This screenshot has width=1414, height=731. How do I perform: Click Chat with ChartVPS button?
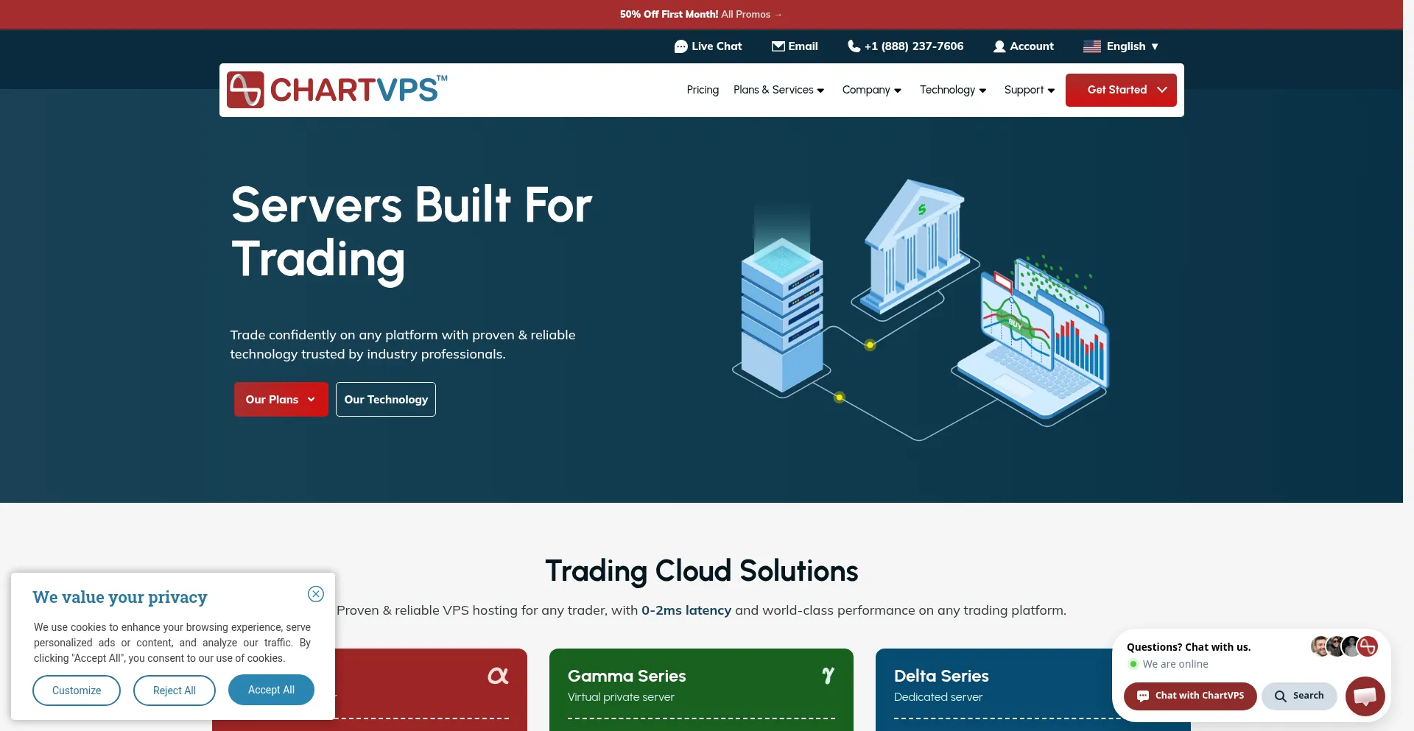tap(1190, 696)
